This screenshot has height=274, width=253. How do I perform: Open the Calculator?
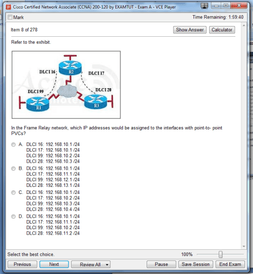click(x=222, y=30)
